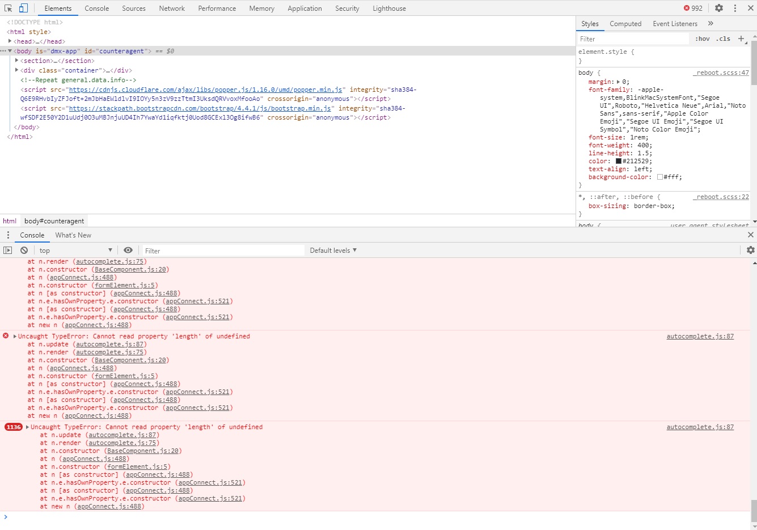Open DevTools settings gear in top bar
757x530 pixels.
(719, 8)
